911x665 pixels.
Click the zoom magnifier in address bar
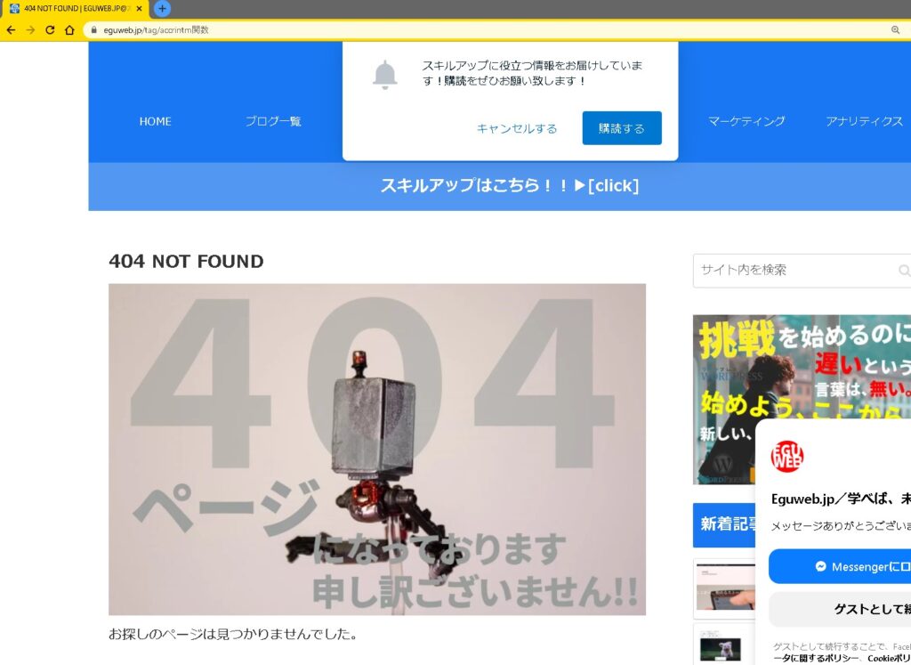pyautogui.click(x=895, y=29)
